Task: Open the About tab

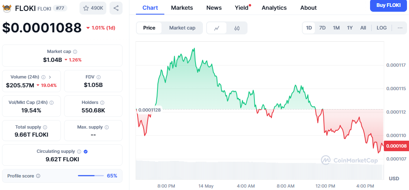Action: (308, 8)
